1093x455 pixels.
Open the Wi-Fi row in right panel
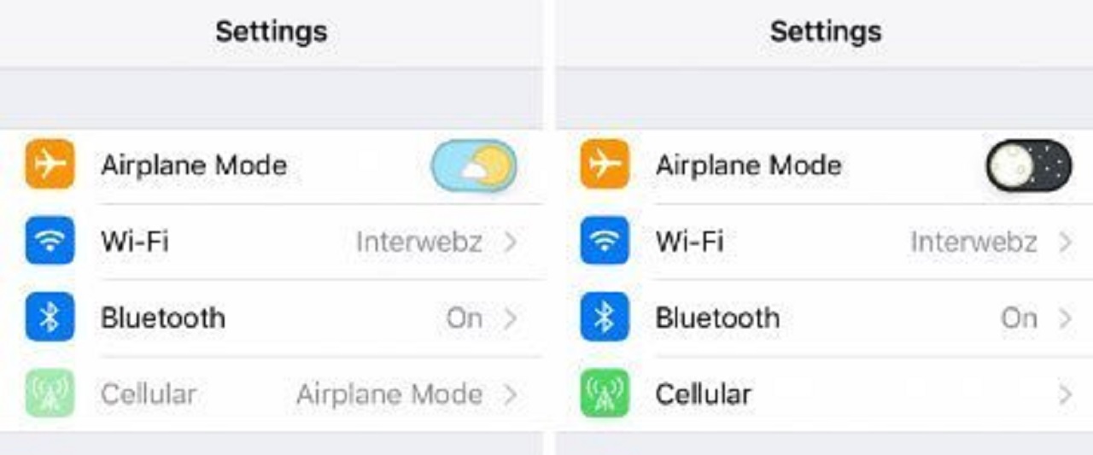824,242
